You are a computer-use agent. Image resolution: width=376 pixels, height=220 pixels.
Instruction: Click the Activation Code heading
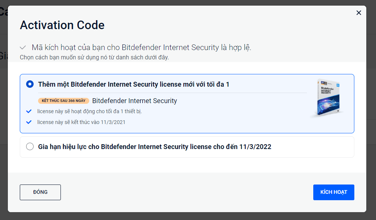[62, 25]
